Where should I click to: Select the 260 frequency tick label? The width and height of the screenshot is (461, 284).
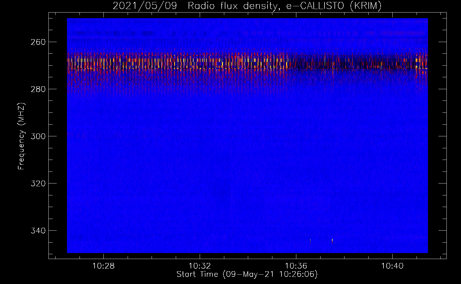click(38, 42)
